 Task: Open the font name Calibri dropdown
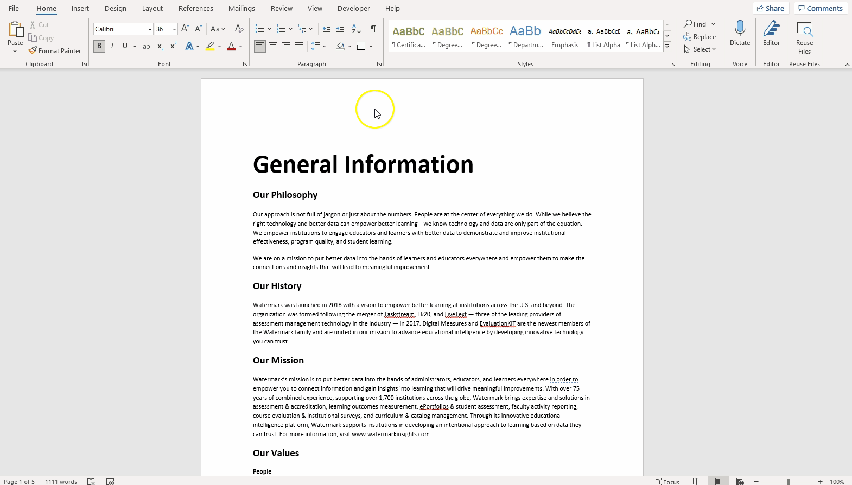click(150, 29)
